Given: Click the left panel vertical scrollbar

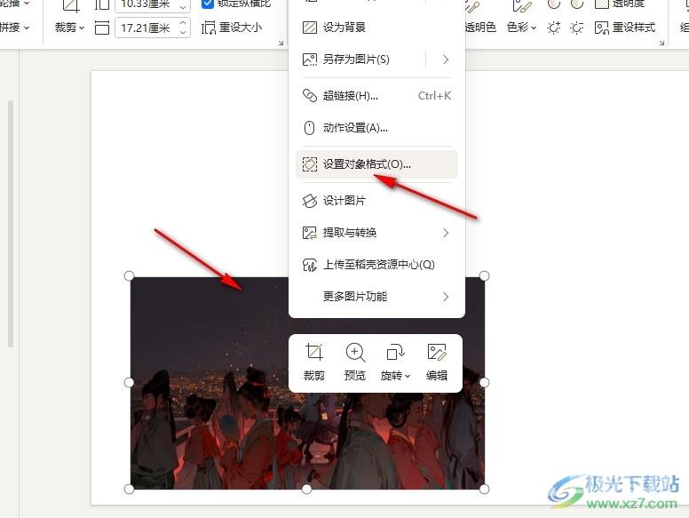Looking at the screenshot, I should tap(10, 224).
